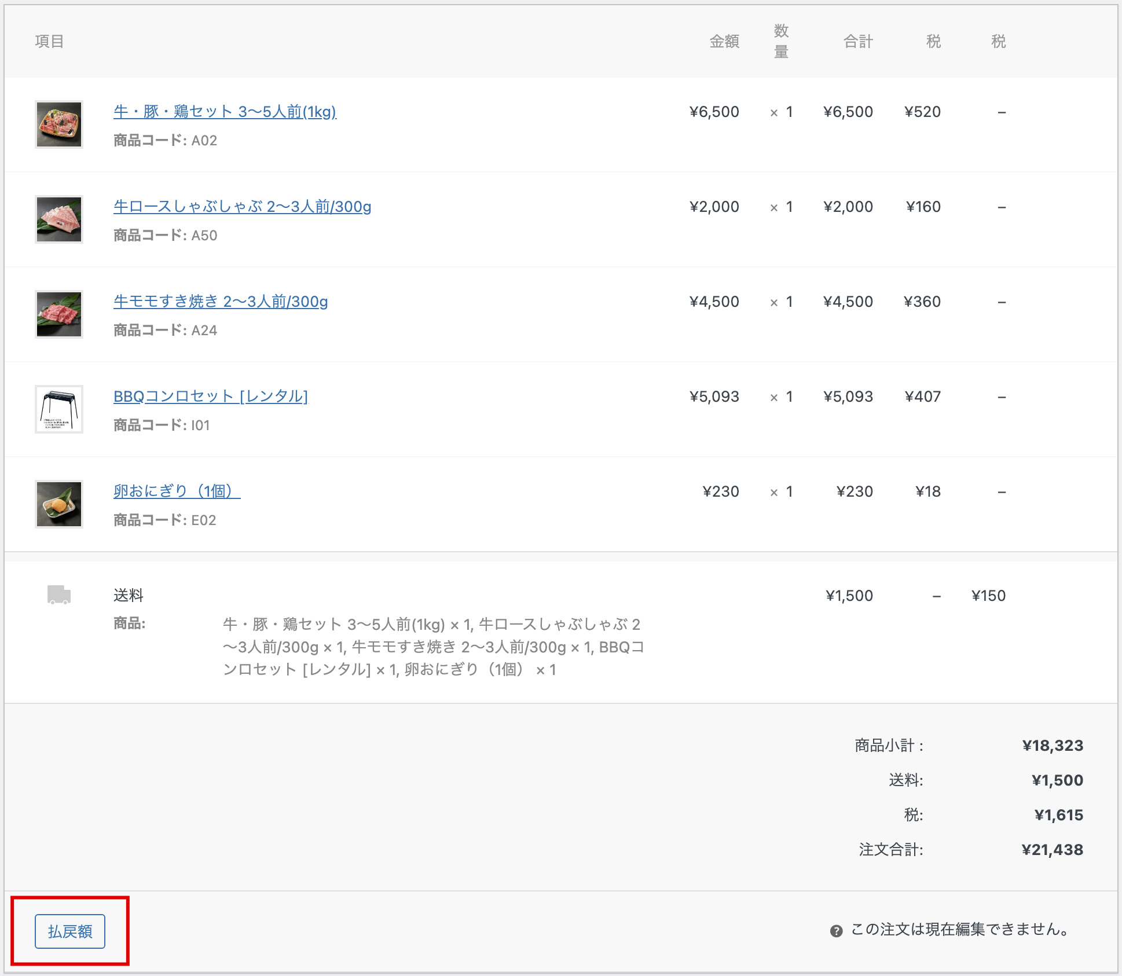Click the 数量 column header
The image size is (1122, 976).
point(781,41)
